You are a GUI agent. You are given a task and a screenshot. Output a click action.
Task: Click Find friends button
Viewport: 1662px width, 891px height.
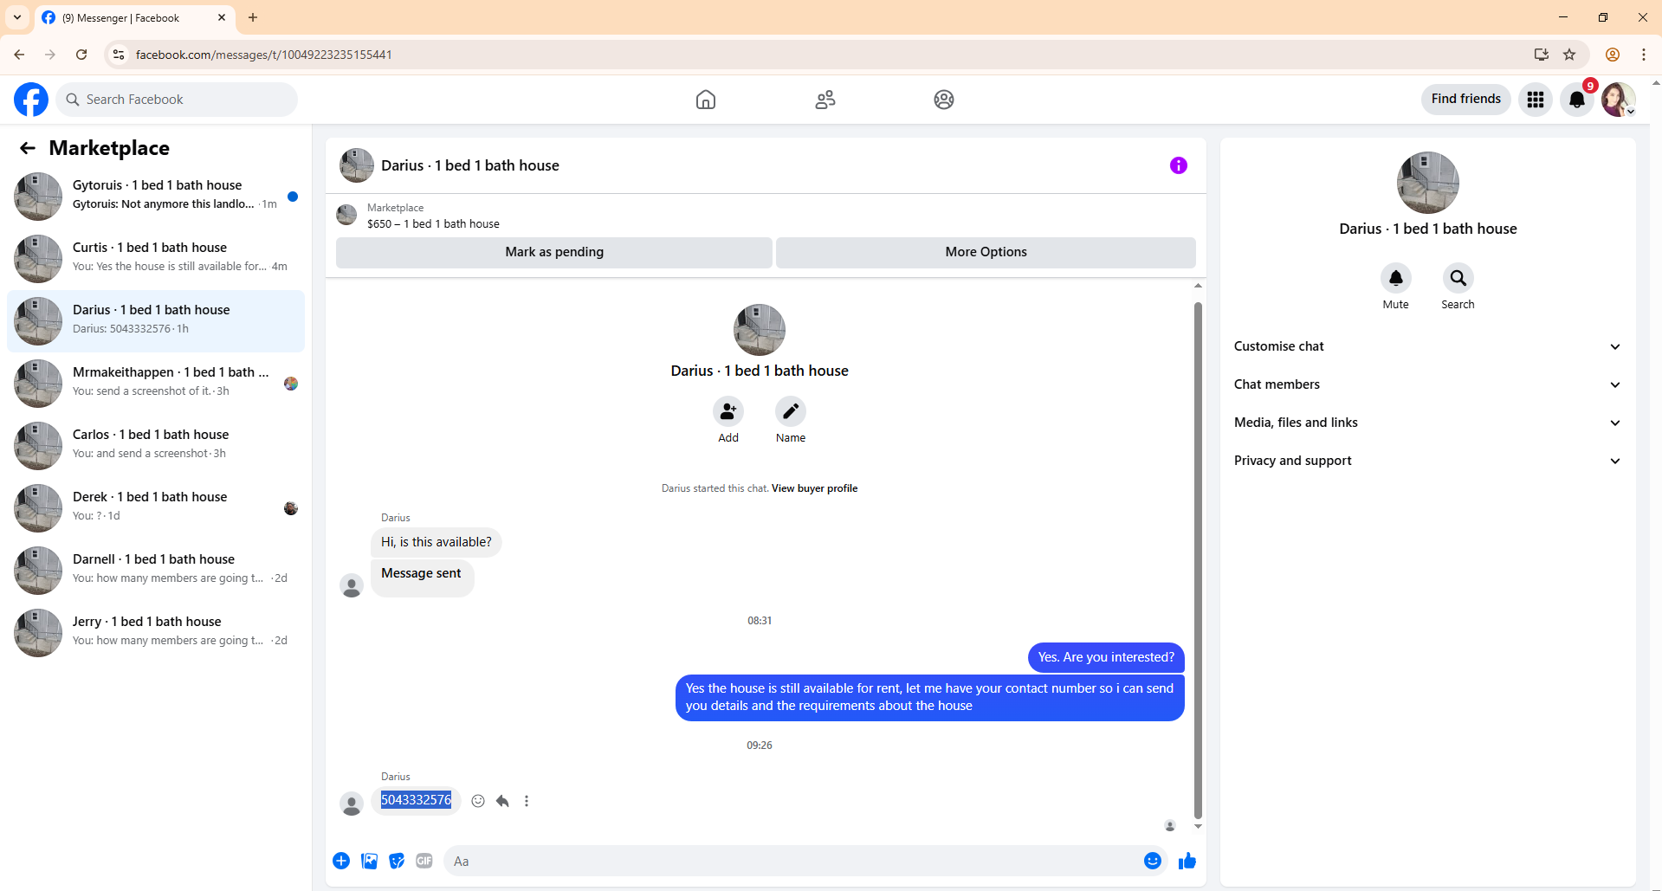click(x=1466, y=99)
